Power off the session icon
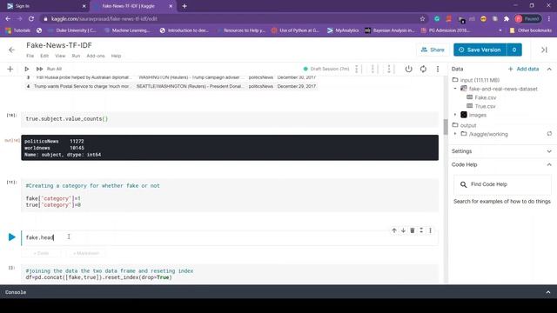The height and width of the screenshot is (313, 557). [x=408, y=69]
